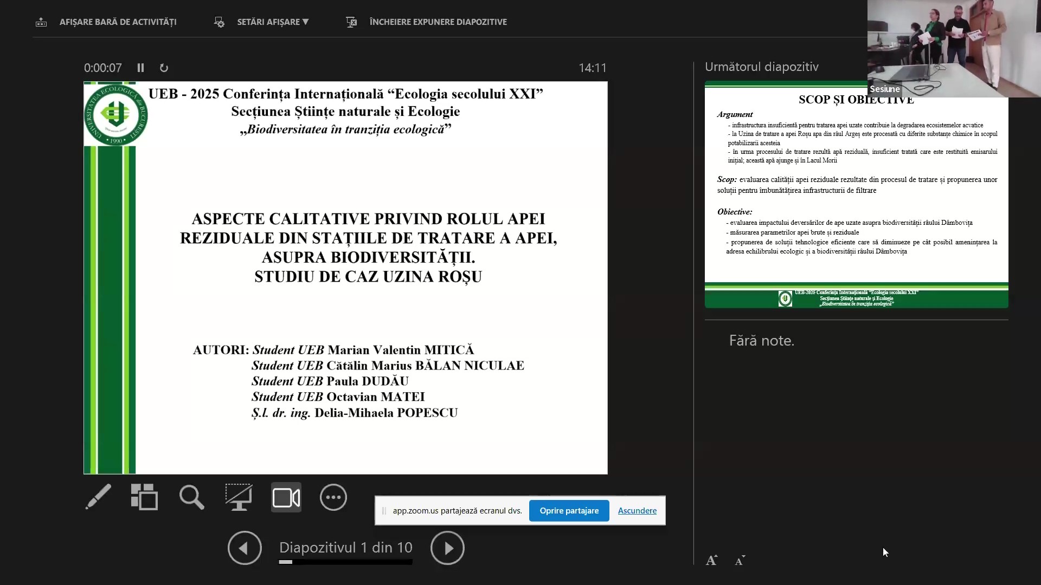Viewport: 1041px width, 585px height.
Task: Decrease notes text size
Action: [740, 561]
